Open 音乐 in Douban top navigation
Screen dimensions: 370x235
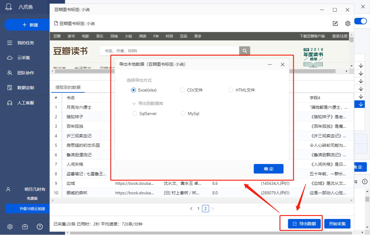(x=100, y=36)
